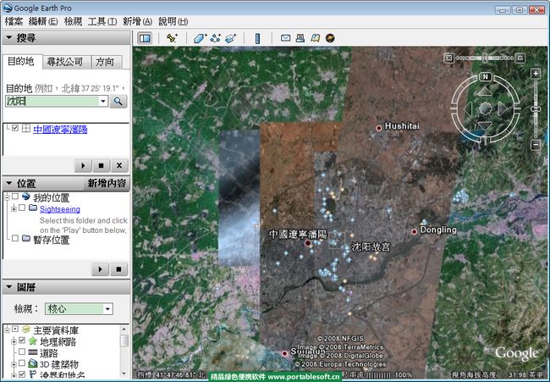Stop the search results tour
Screen dimensions: 550x382
click(x=101, y=165)
